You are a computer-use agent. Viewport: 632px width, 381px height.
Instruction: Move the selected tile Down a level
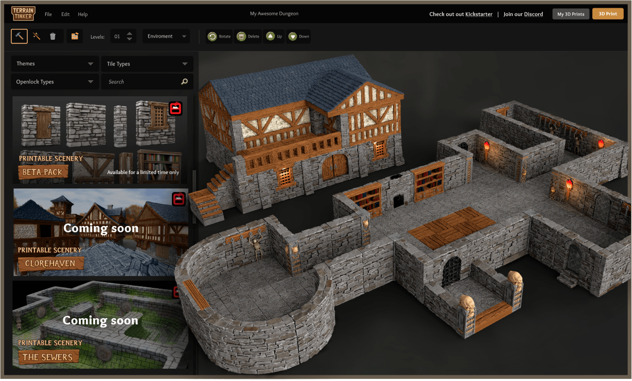pos(297,36)
